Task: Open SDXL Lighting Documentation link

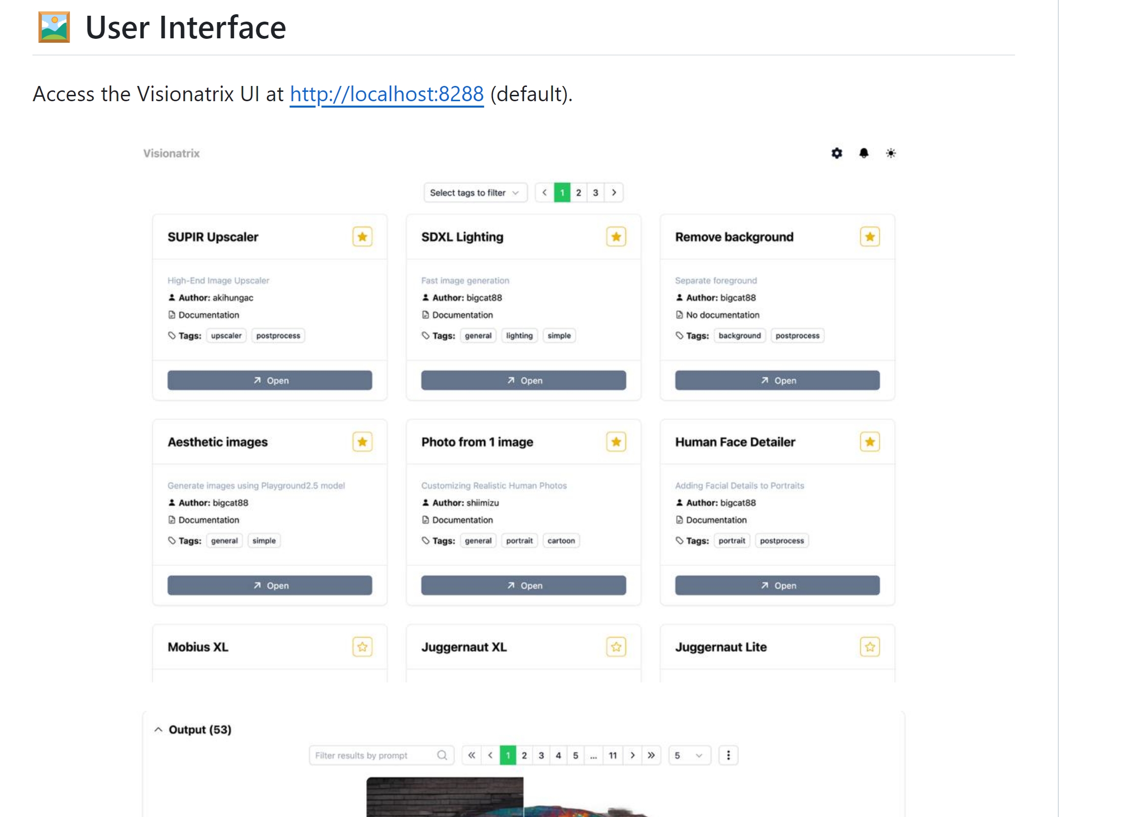Action: pos(463,315)
